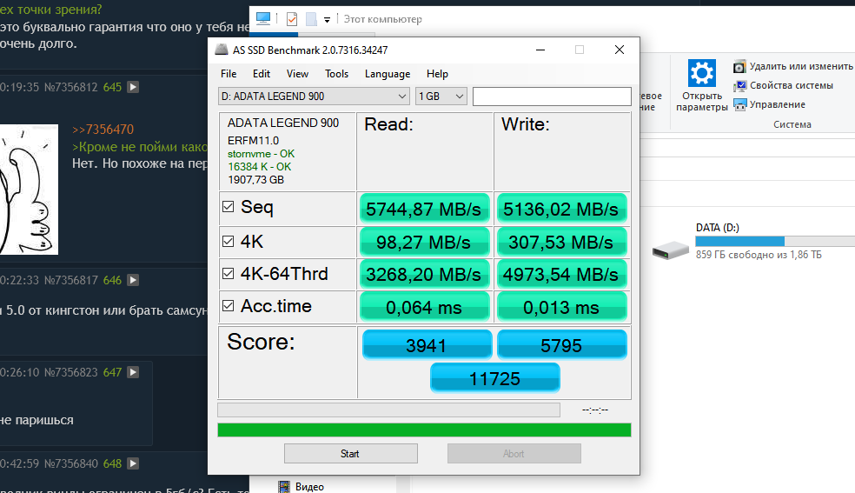The image size is (855, 493).
Task: Open the drive selection dropdown ADATA LEGEND 900
Action: point(314,96)
